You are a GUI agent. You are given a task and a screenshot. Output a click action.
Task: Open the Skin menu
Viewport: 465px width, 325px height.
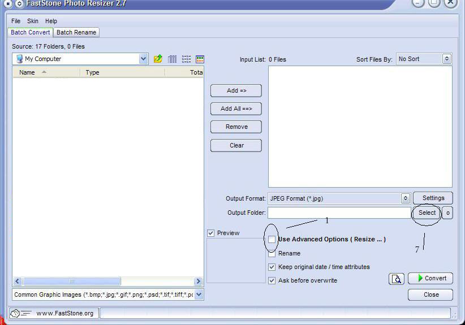[33, 21]
